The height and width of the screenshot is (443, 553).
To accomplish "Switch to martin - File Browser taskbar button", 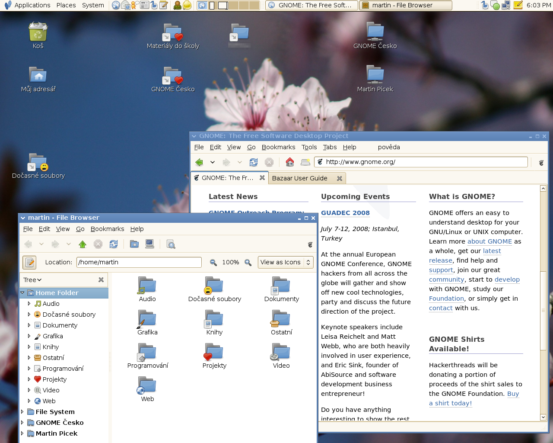I will pos(406,5).
